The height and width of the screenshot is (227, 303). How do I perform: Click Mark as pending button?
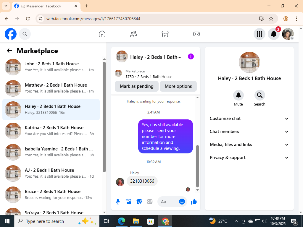coord(137,86)
